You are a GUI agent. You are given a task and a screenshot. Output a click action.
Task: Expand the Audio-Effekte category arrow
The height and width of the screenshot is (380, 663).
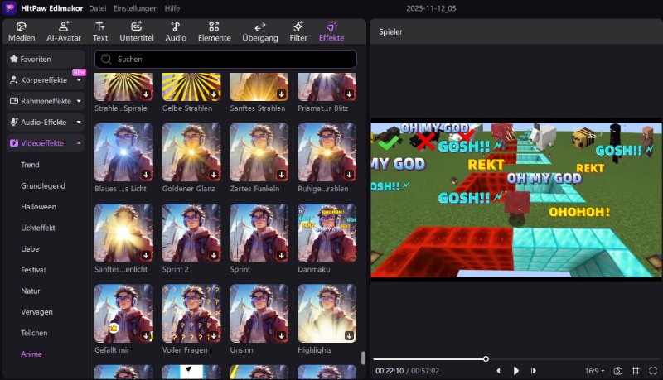[x=79, y=122]
